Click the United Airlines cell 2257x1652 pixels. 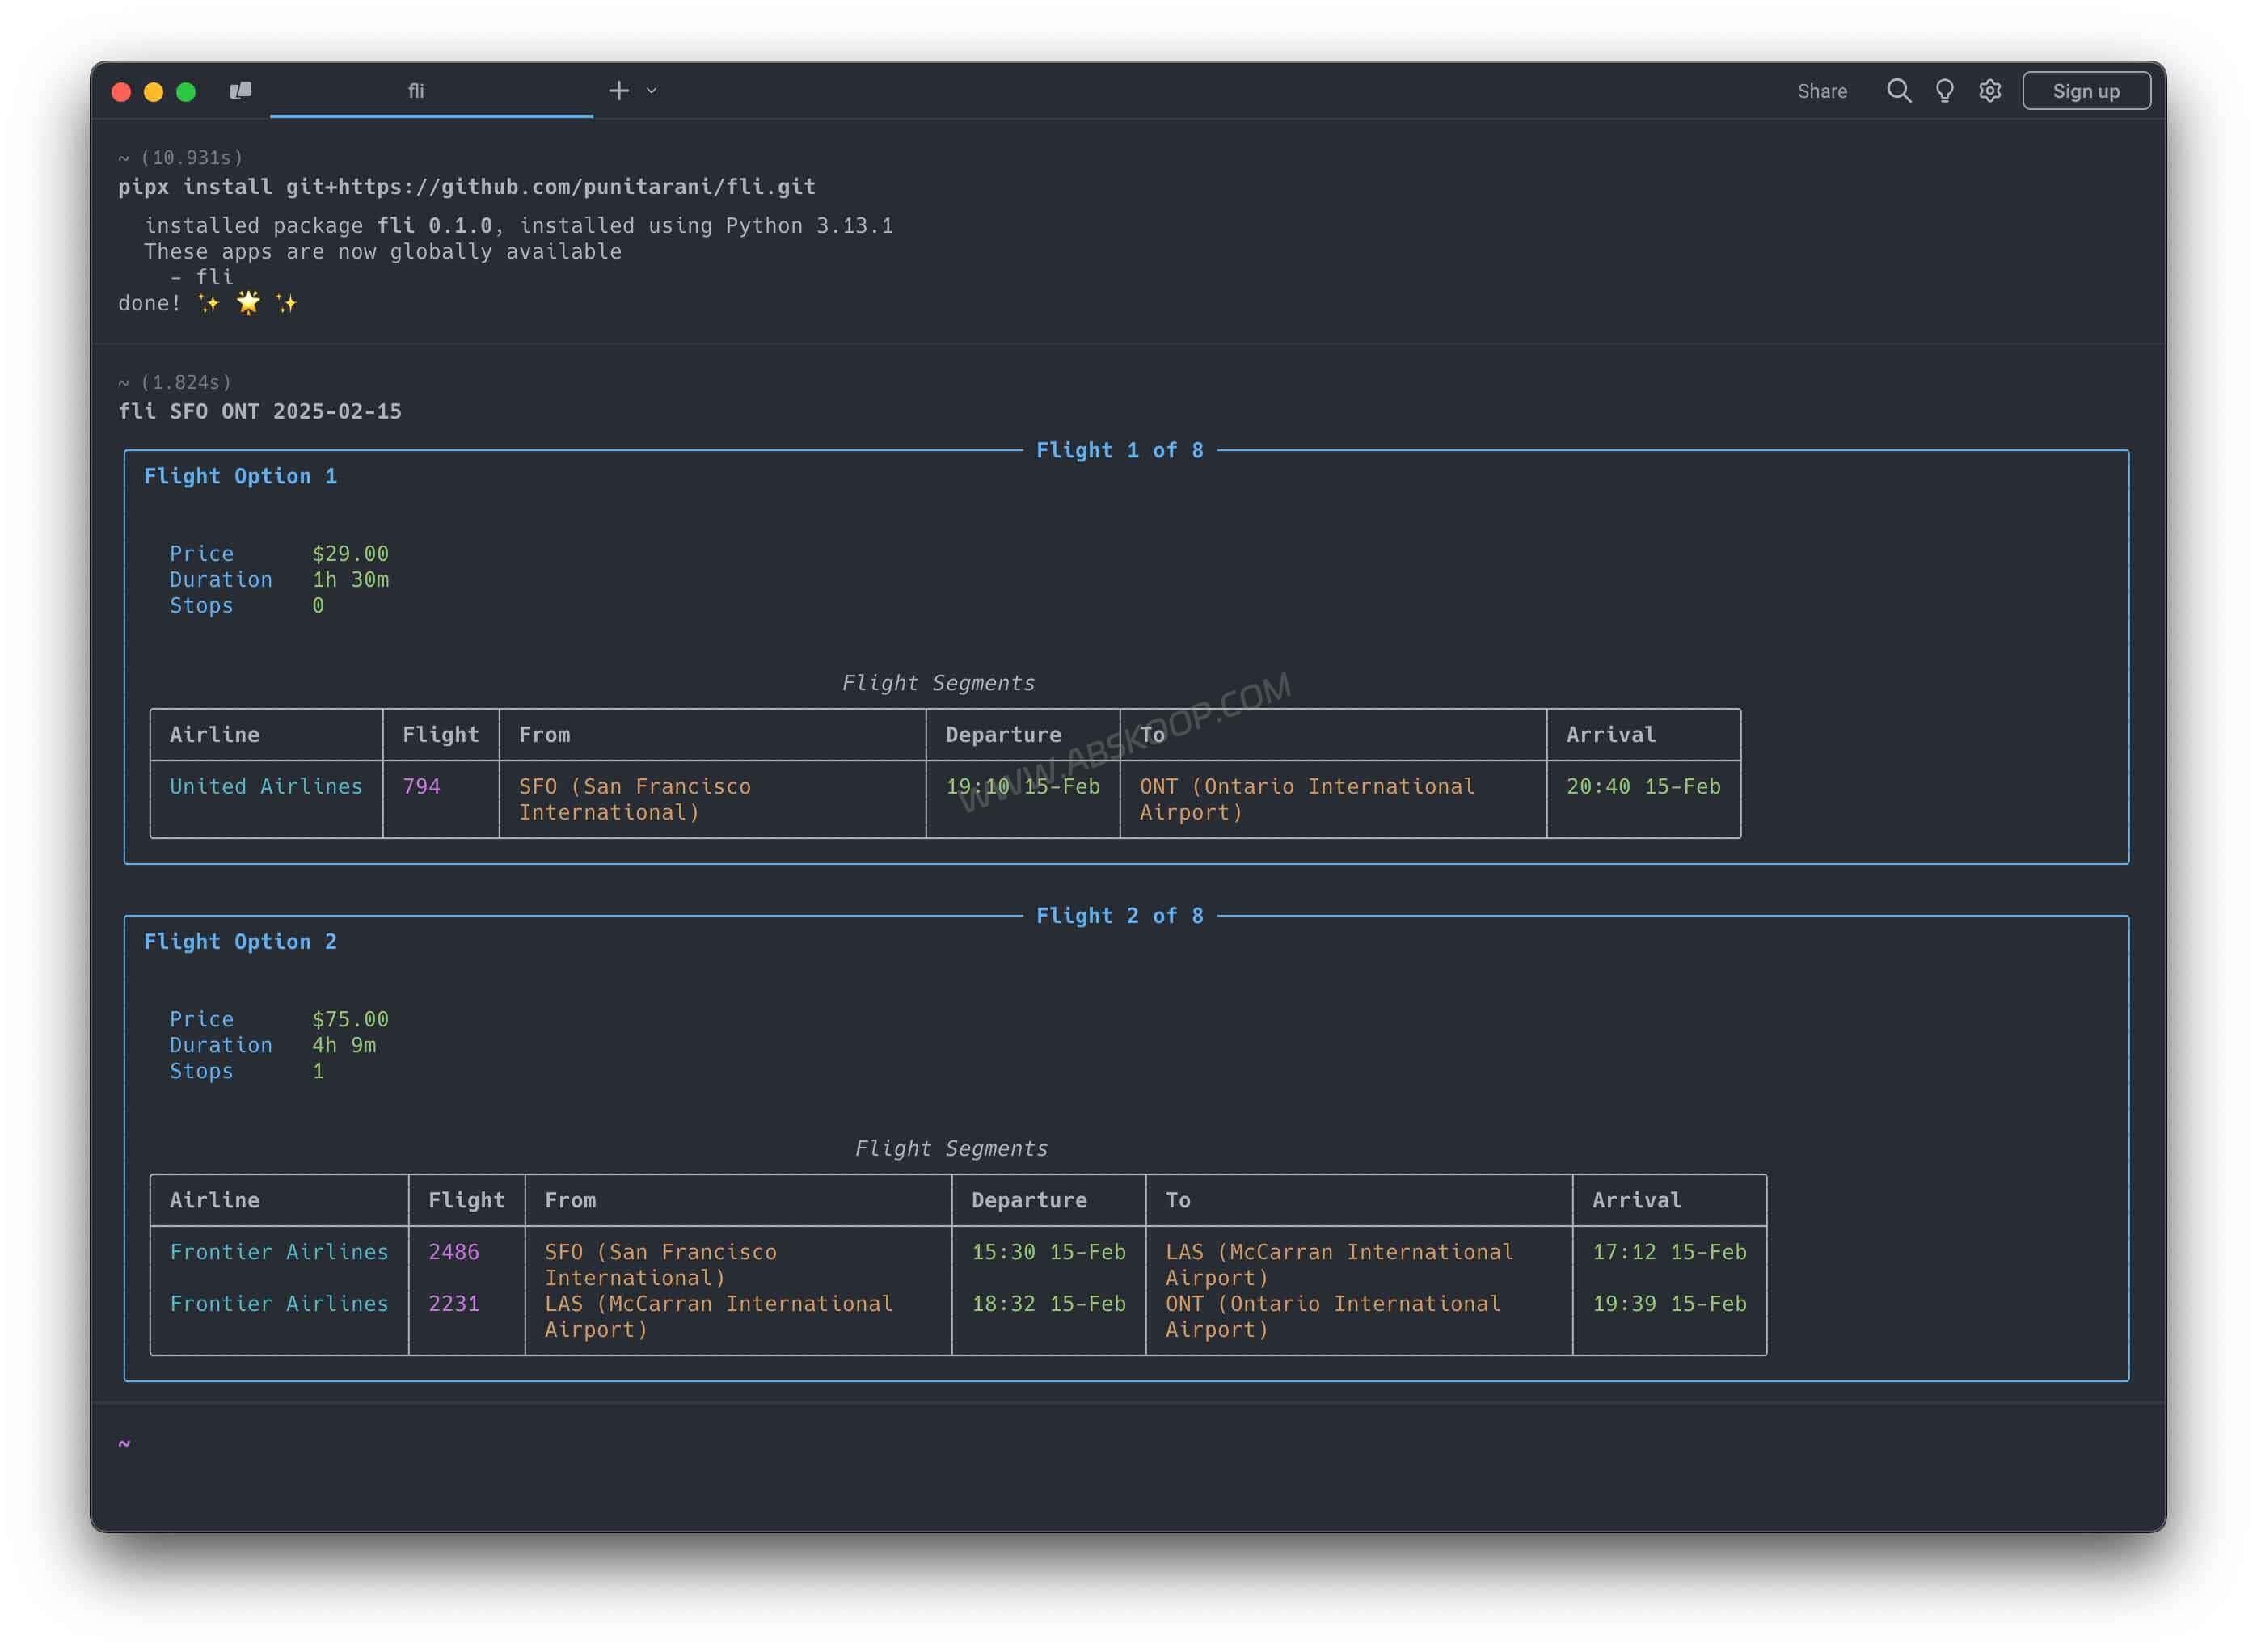(266, 787)
